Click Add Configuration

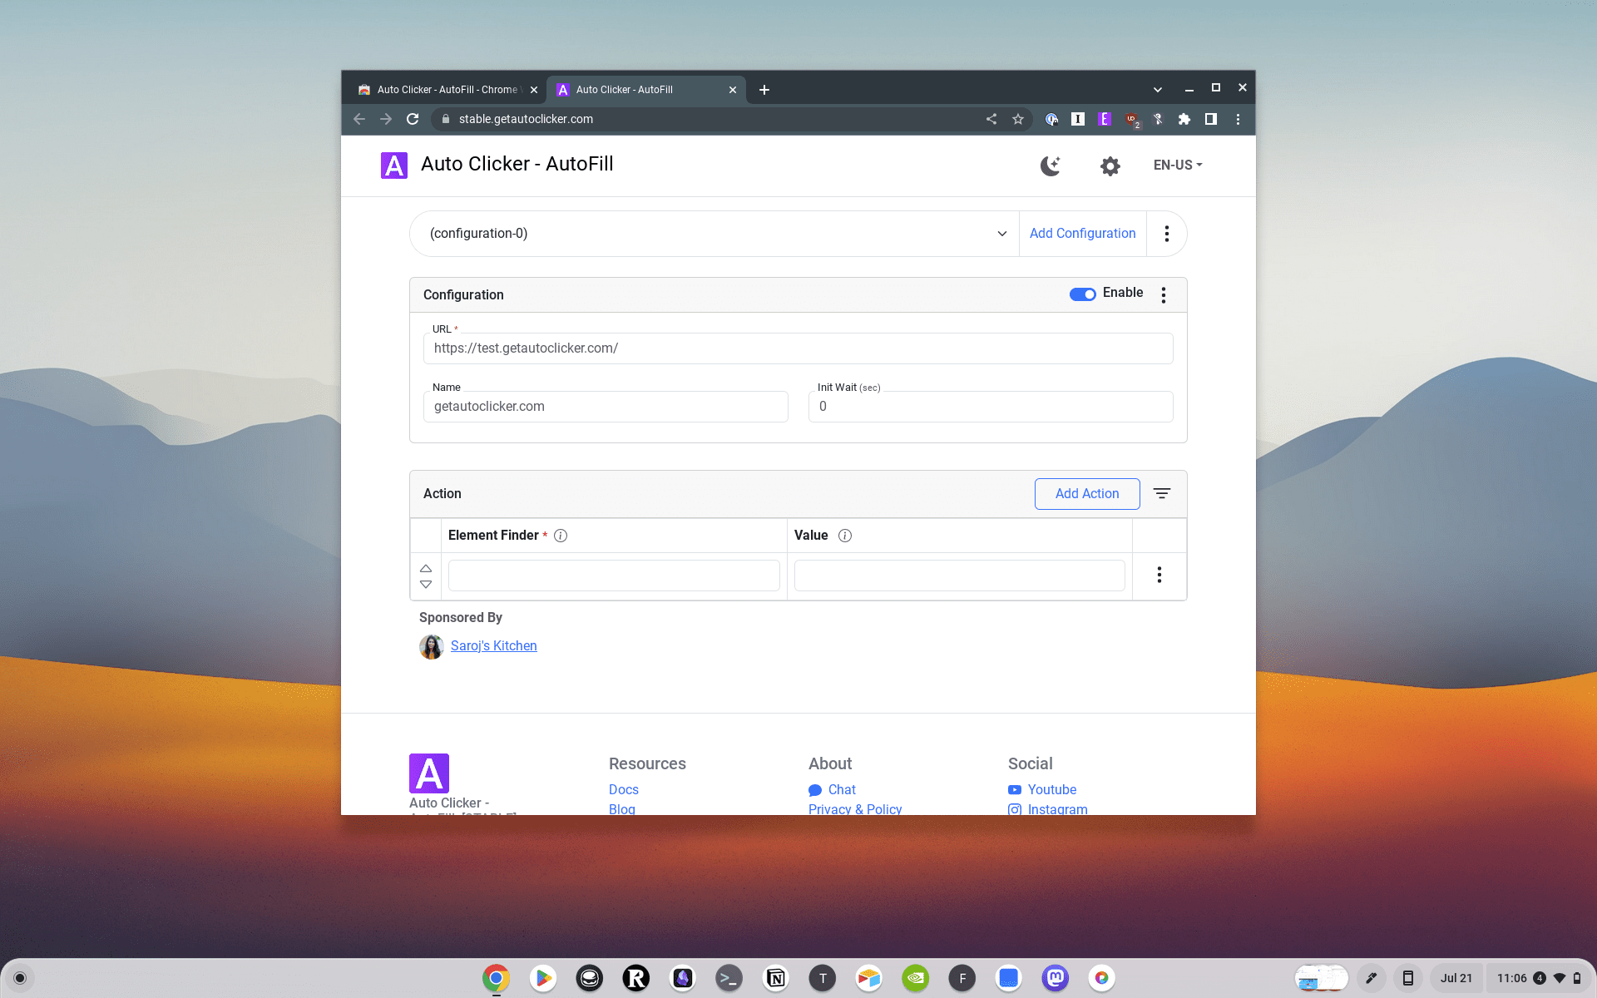1082,234
